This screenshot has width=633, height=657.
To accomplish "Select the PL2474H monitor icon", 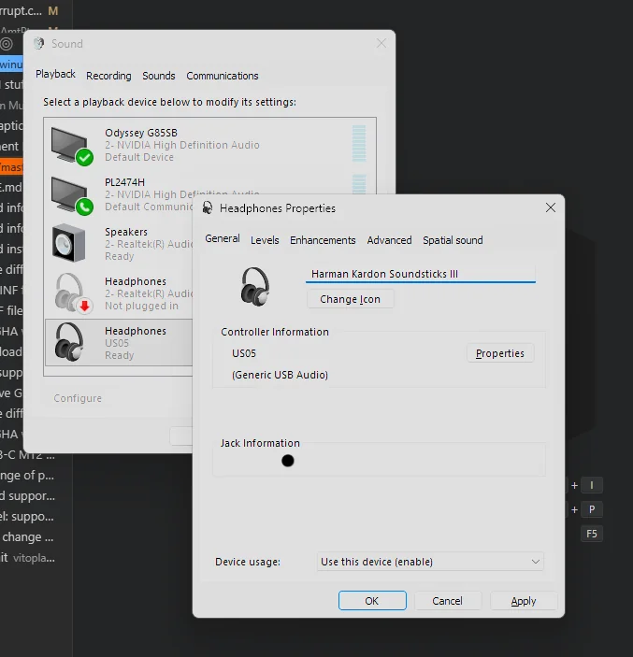I will coord(71,194).
